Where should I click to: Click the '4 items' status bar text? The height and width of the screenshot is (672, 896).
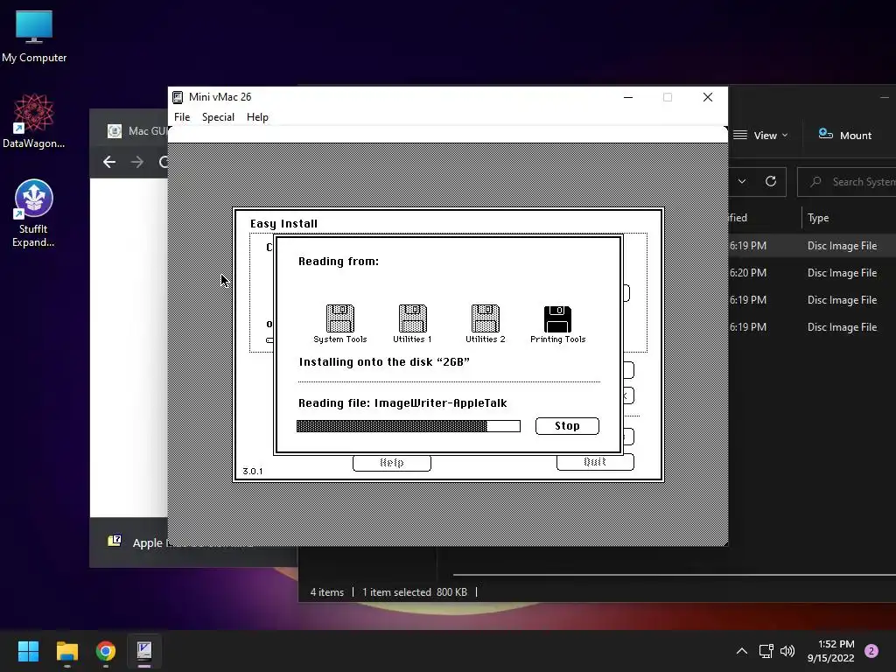pyautogui.click(x=327, y=592)
